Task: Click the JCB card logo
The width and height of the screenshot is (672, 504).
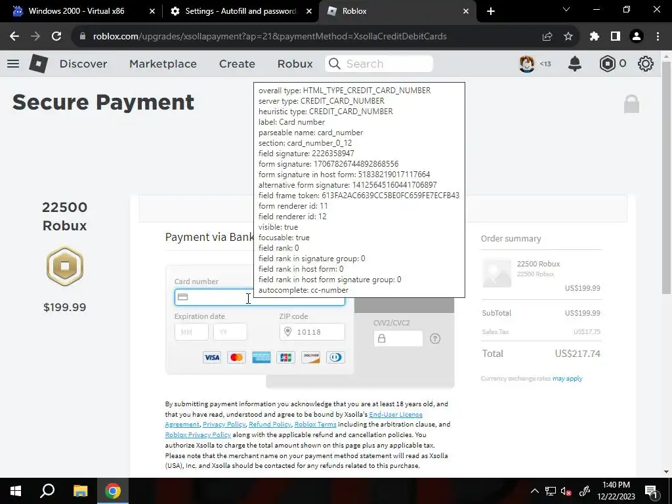Action: click(x=286, y=358)
